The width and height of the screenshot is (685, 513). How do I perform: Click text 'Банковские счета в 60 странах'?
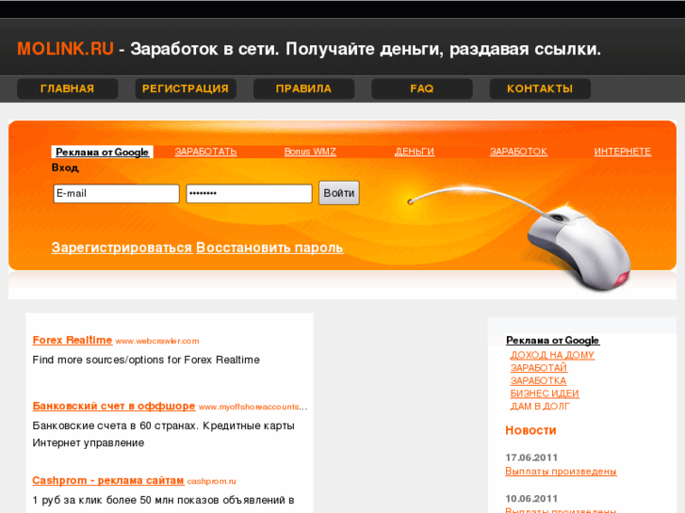[x=114, y=425]
